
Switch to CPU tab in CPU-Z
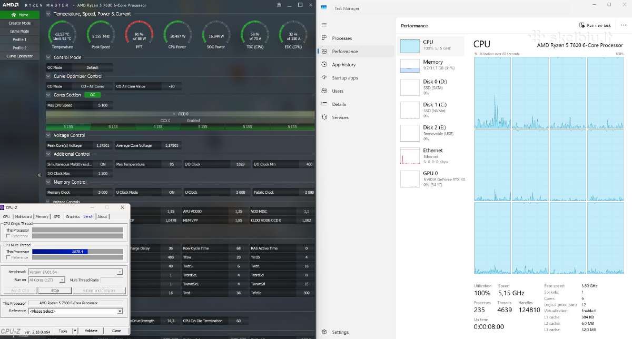click(6, 216)
